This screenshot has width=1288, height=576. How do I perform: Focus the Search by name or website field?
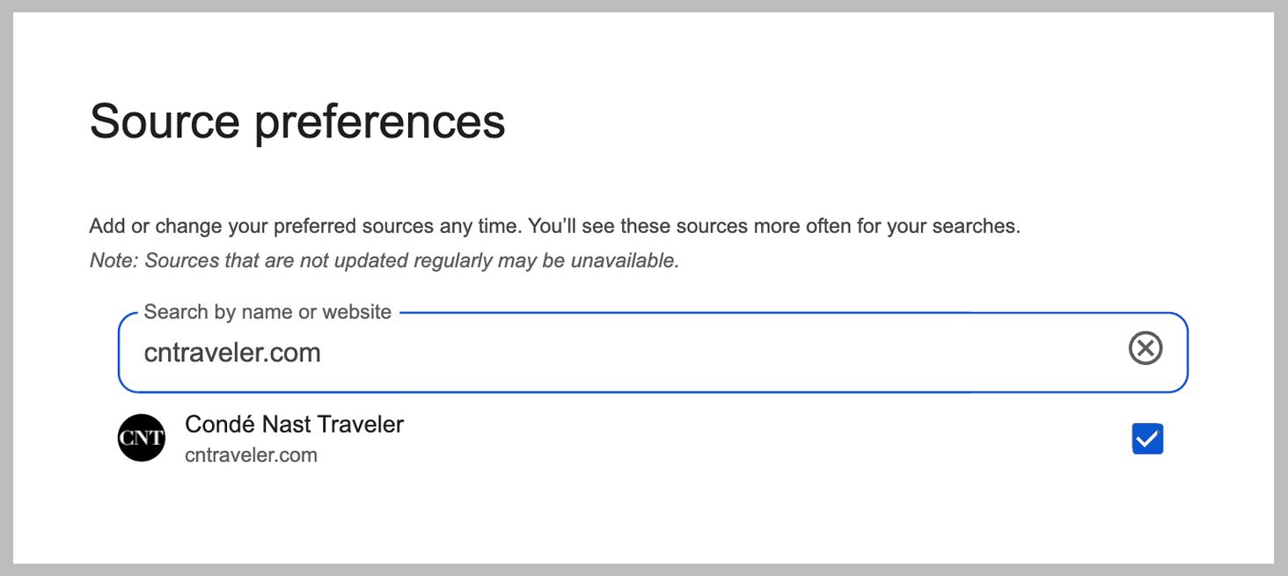click(616, 353)
